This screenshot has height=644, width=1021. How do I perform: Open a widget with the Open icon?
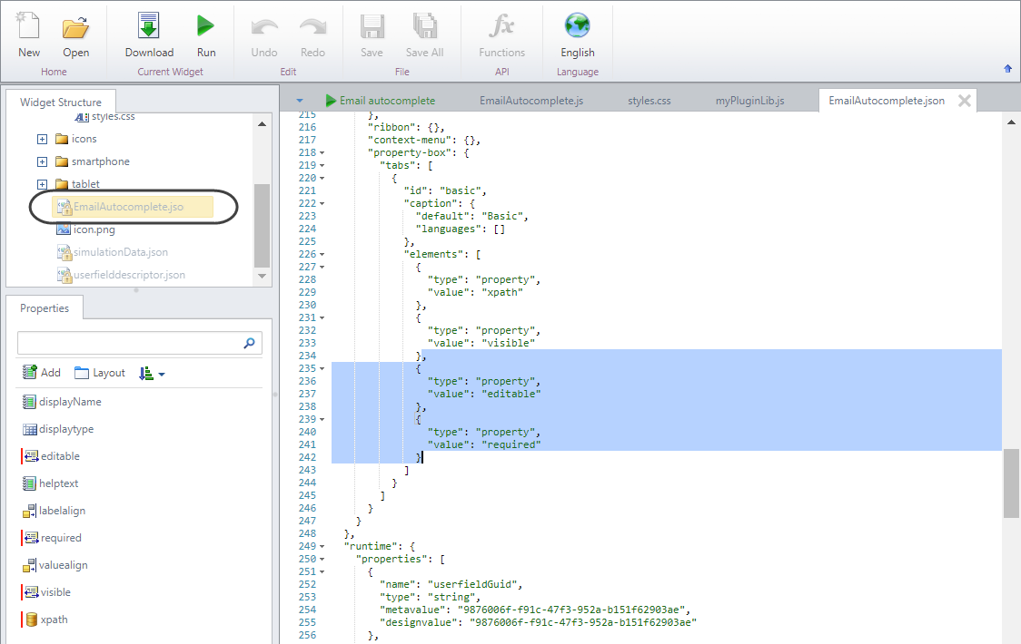point(75,27)
